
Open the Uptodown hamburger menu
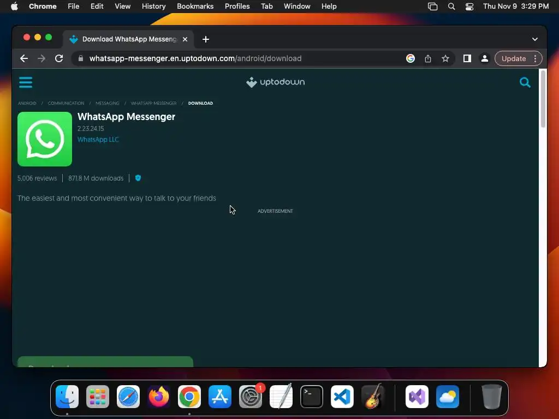26,82
